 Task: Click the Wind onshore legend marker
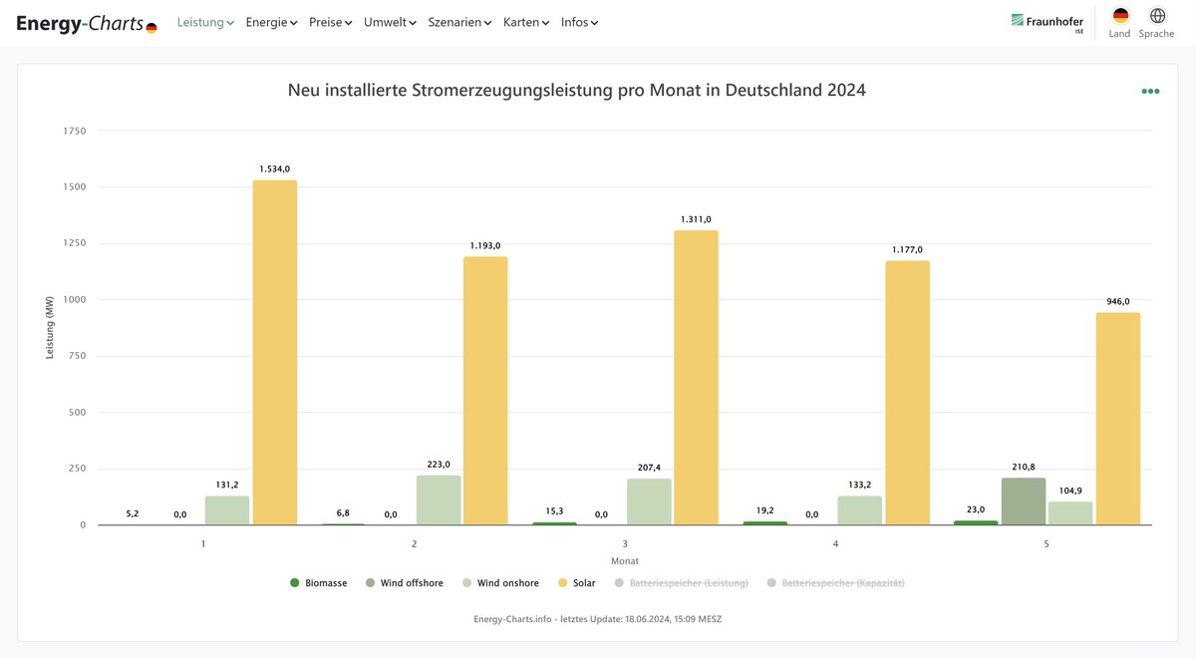(464, 582)
